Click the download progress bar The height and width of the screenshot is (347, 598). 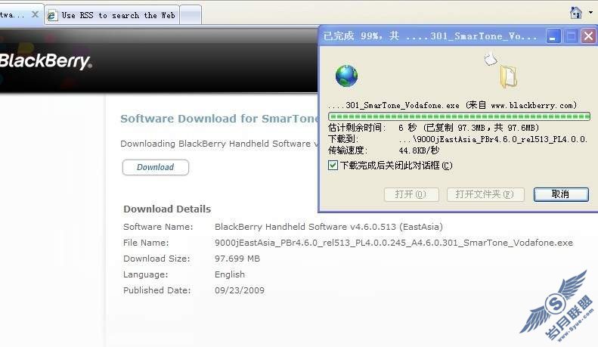(x=459, y=116)
